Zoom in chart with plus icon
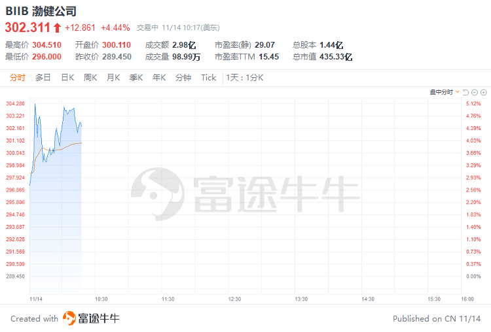The height and width of the screenshot is (332, 491). point(484,92)
